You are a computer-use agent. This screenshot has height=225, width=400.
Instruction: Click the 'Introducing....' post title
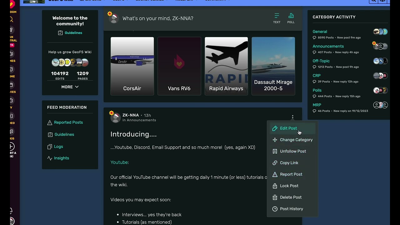point(133,134)
